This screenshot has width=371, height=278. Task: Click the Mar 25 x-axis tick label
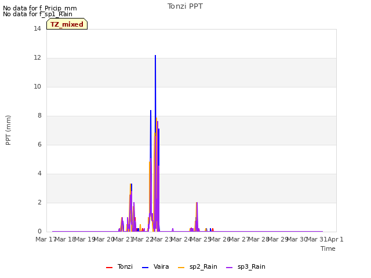(201, 239)
